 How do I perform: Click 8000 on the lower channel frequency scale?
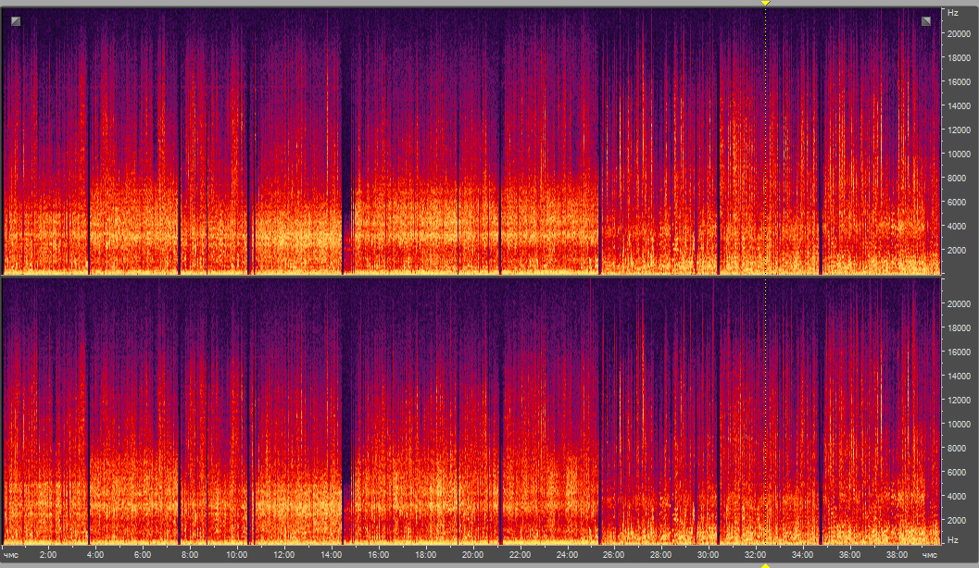[x=957, y=449]
